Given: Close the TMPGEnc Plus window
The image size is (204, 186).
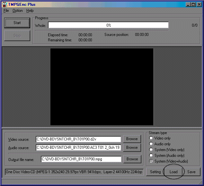Looking at the screenshot, I should coord(199,4).
